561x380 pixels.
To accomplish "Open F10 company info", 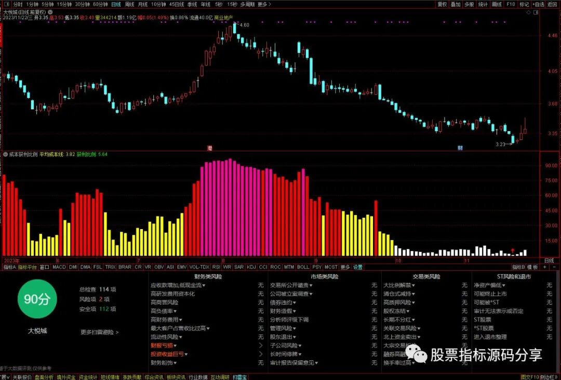I will 511,4.
